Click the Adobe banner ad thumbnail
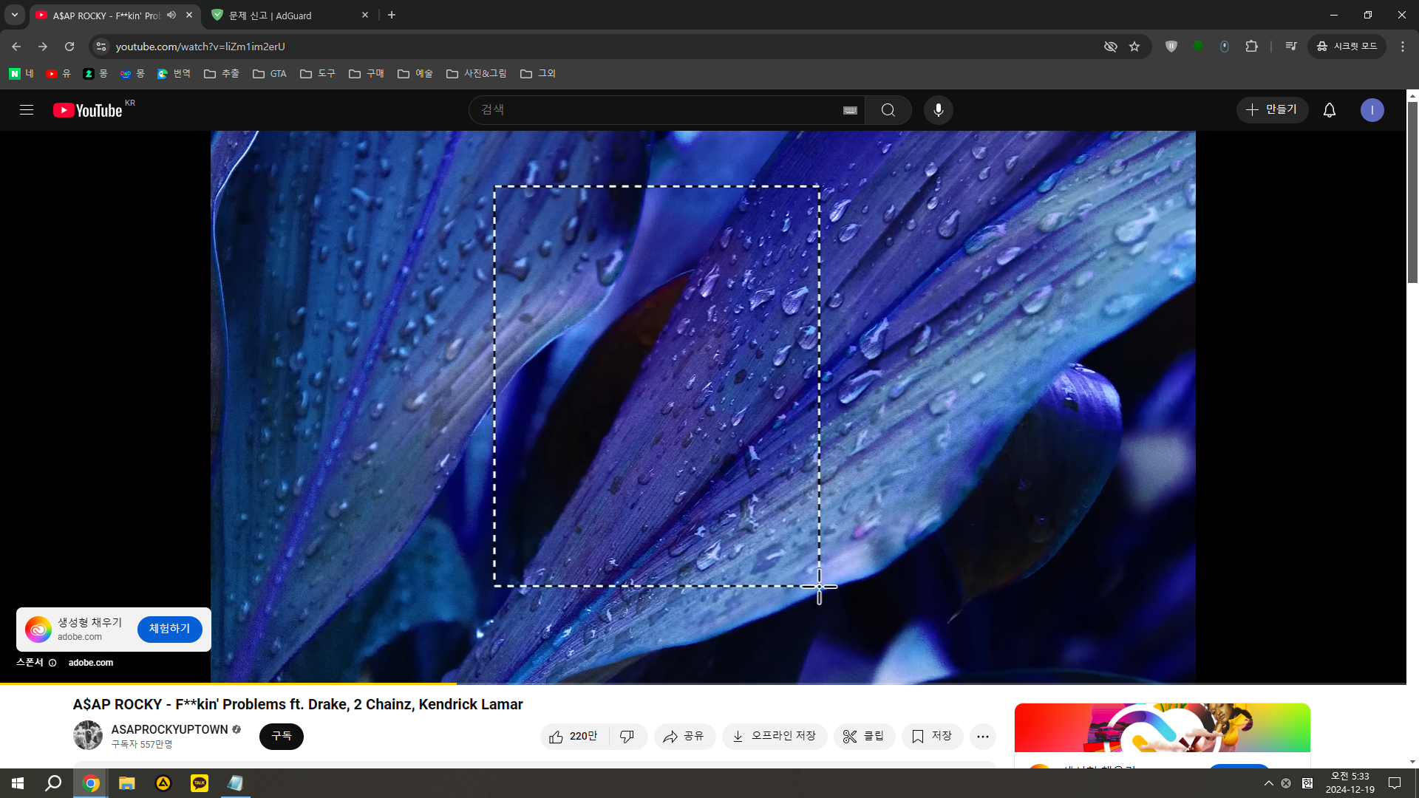 coord(1163,728)
